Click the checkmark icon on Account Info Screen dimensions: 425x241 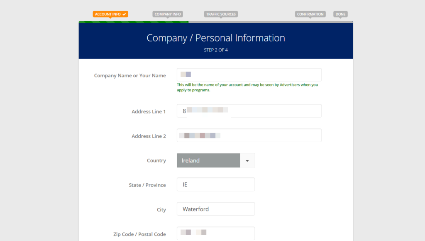(x=124, y=14)
